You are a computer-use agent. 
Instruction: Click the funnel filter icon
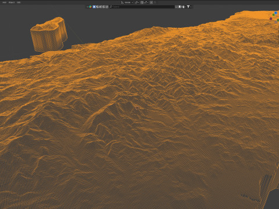[188, 7]
